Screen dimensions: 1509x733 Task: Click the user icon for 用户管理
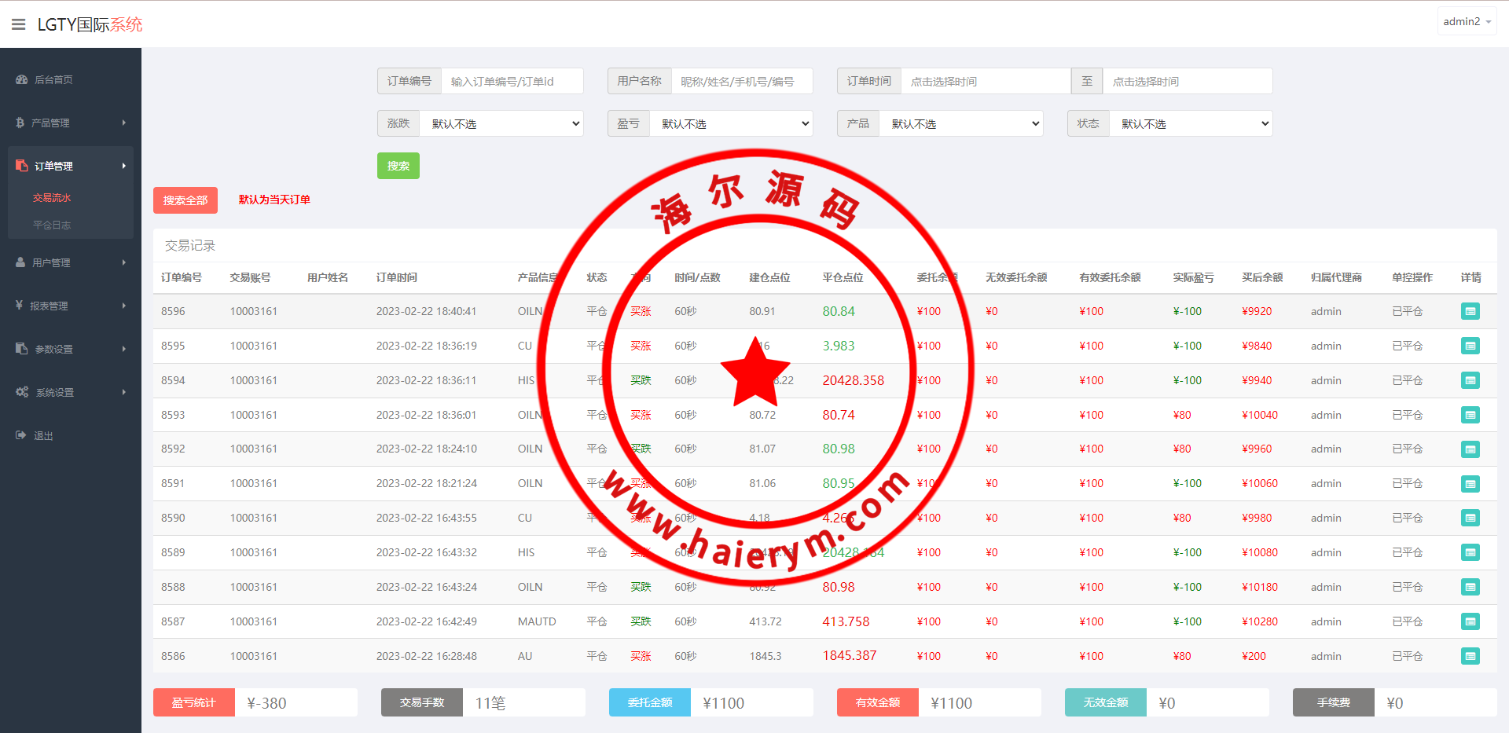tap(20, 262)
